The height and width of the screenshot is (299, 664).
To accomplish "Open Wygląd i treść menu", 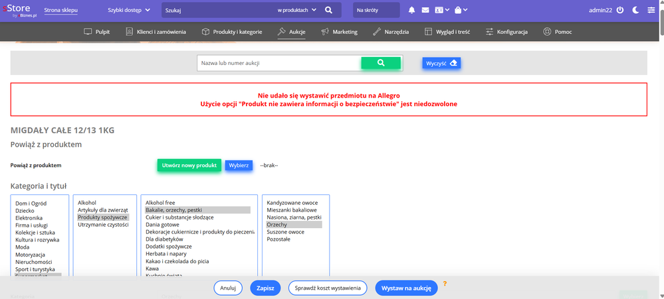I will [x=447, y=32].
